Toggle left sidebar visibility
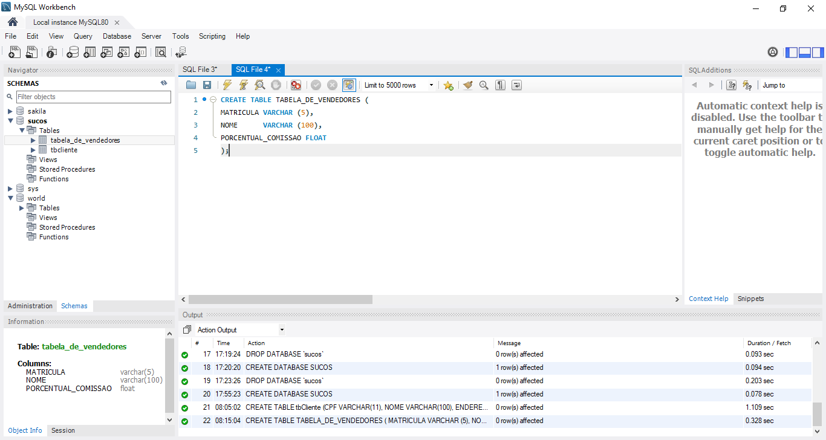The width and height of the screenshot is (826, 440). click(792, 52)
